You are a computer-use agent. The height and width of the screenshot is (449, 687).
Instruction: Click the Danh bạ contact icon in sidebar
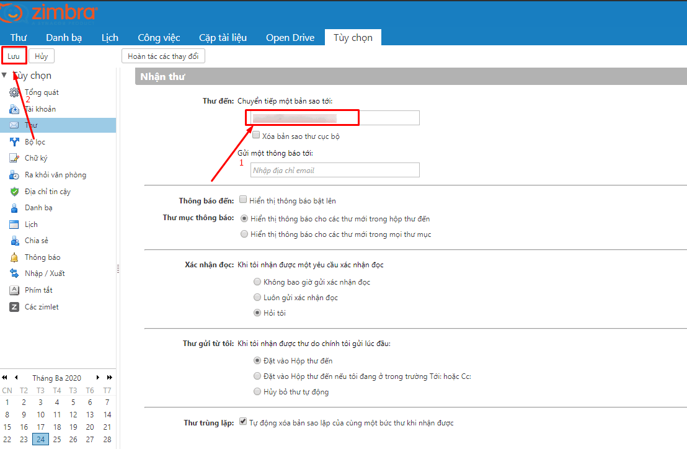click(x=14, y=208)
